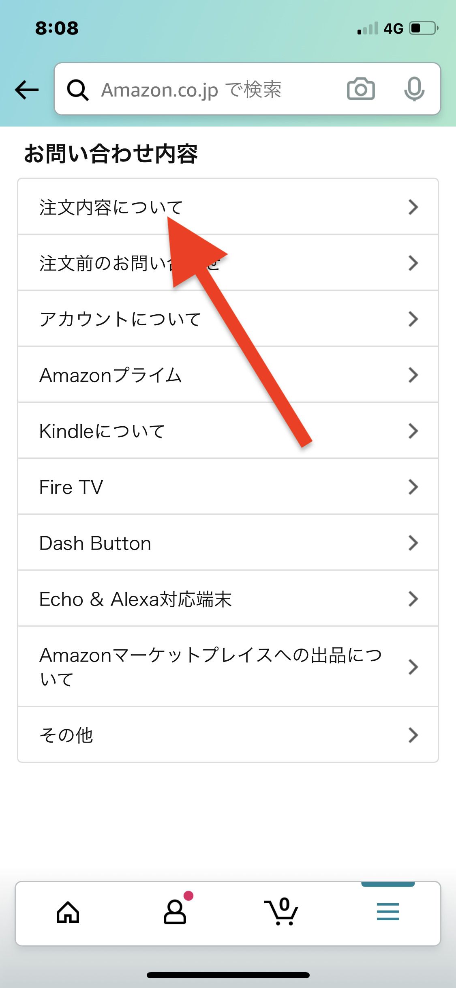Open the shopping cart icon
The image size is (456, 988).
click(281, 912)
